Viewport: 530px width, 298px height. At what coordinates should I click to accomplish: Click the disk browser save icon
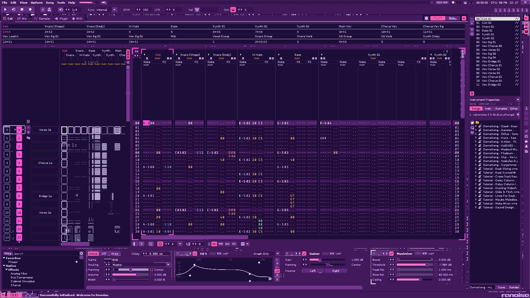click(526, 31)
